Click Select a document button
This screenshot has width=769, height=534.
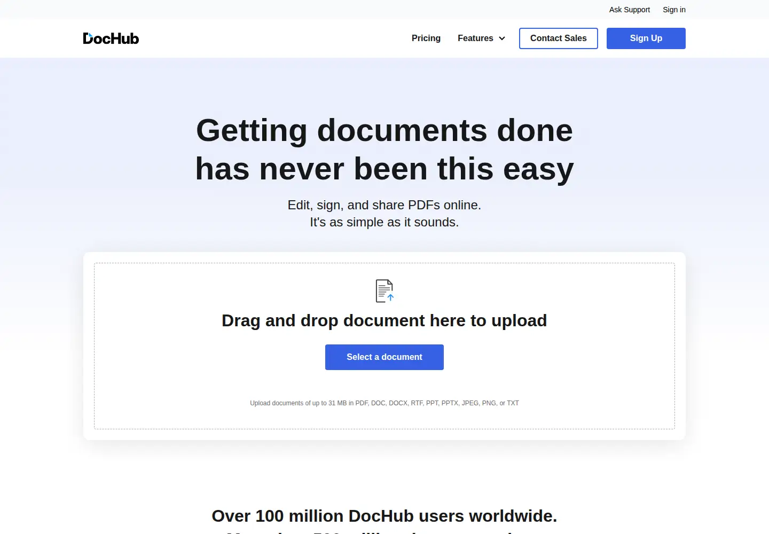pyautogui.click(x=384, y=357)
